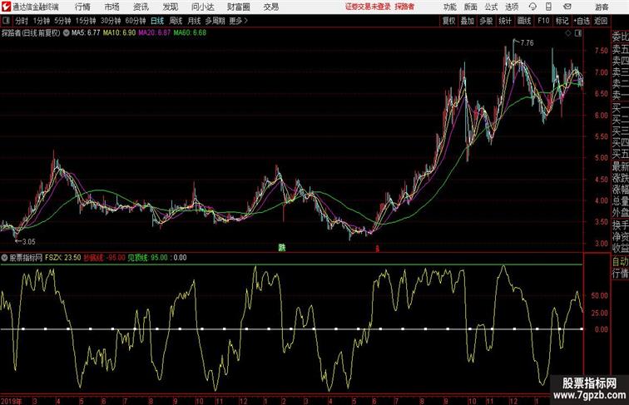Expand the 更多 more periods list

point(238,21)
